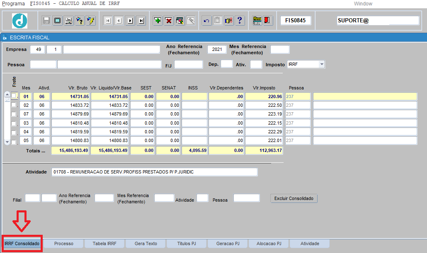Open the Menu toolbar icon
Screen dimensions: 427x253
click(x=257, y=20)
